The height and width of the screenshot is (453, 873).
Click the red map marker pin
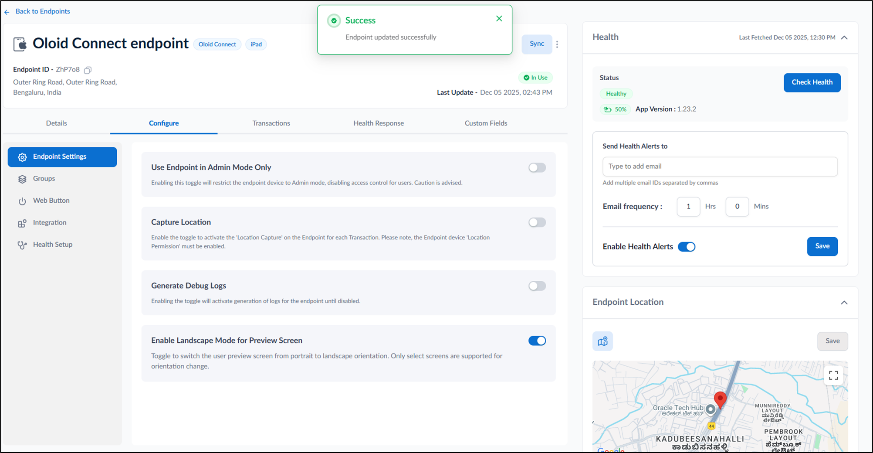tap(720, 400)
